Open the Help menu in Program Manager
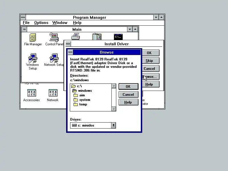Viewport: 228px width, 171px height. [x=77, y=23]
